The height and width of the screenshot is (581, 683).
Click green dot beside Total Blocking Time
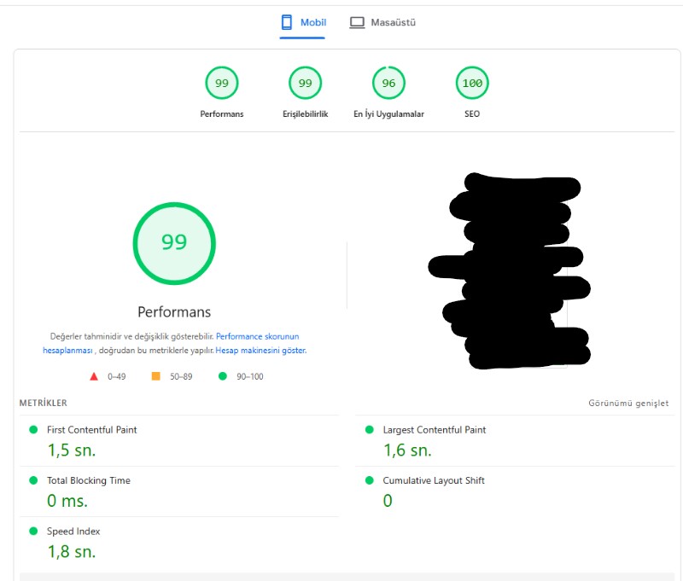[33, 480]
